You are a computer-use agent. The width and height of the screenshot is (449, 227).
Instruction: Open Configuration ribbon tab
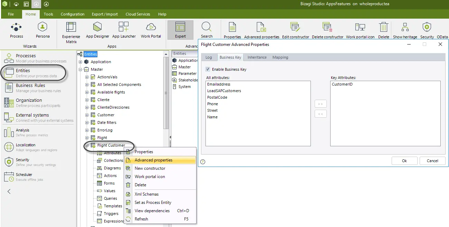click(x=73, y=14)
